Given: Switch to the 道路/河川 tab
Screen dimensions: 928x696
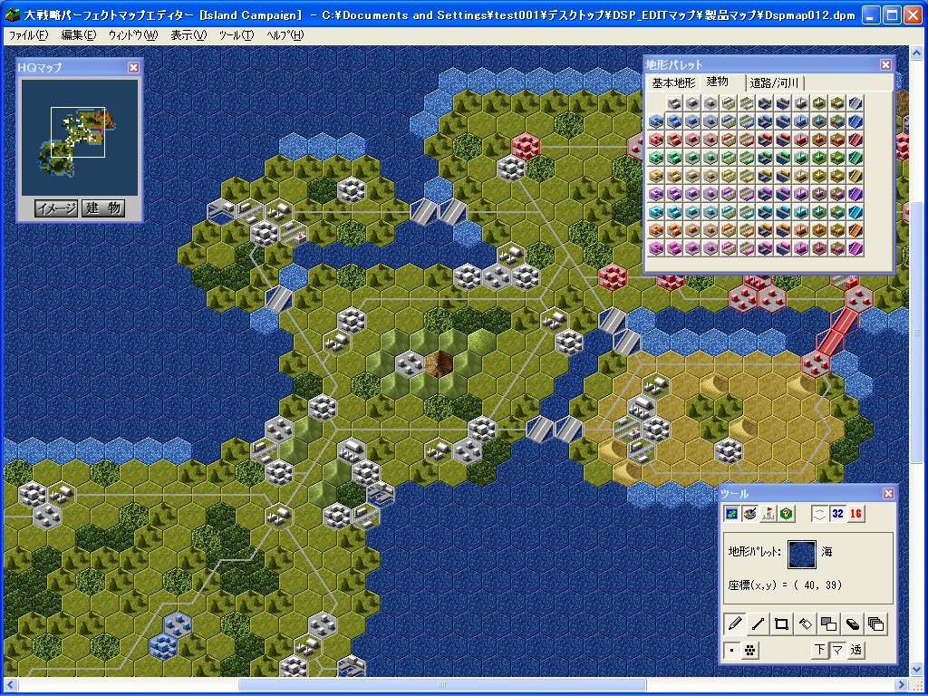Looking at the screenshot, I should click(773, 82).
